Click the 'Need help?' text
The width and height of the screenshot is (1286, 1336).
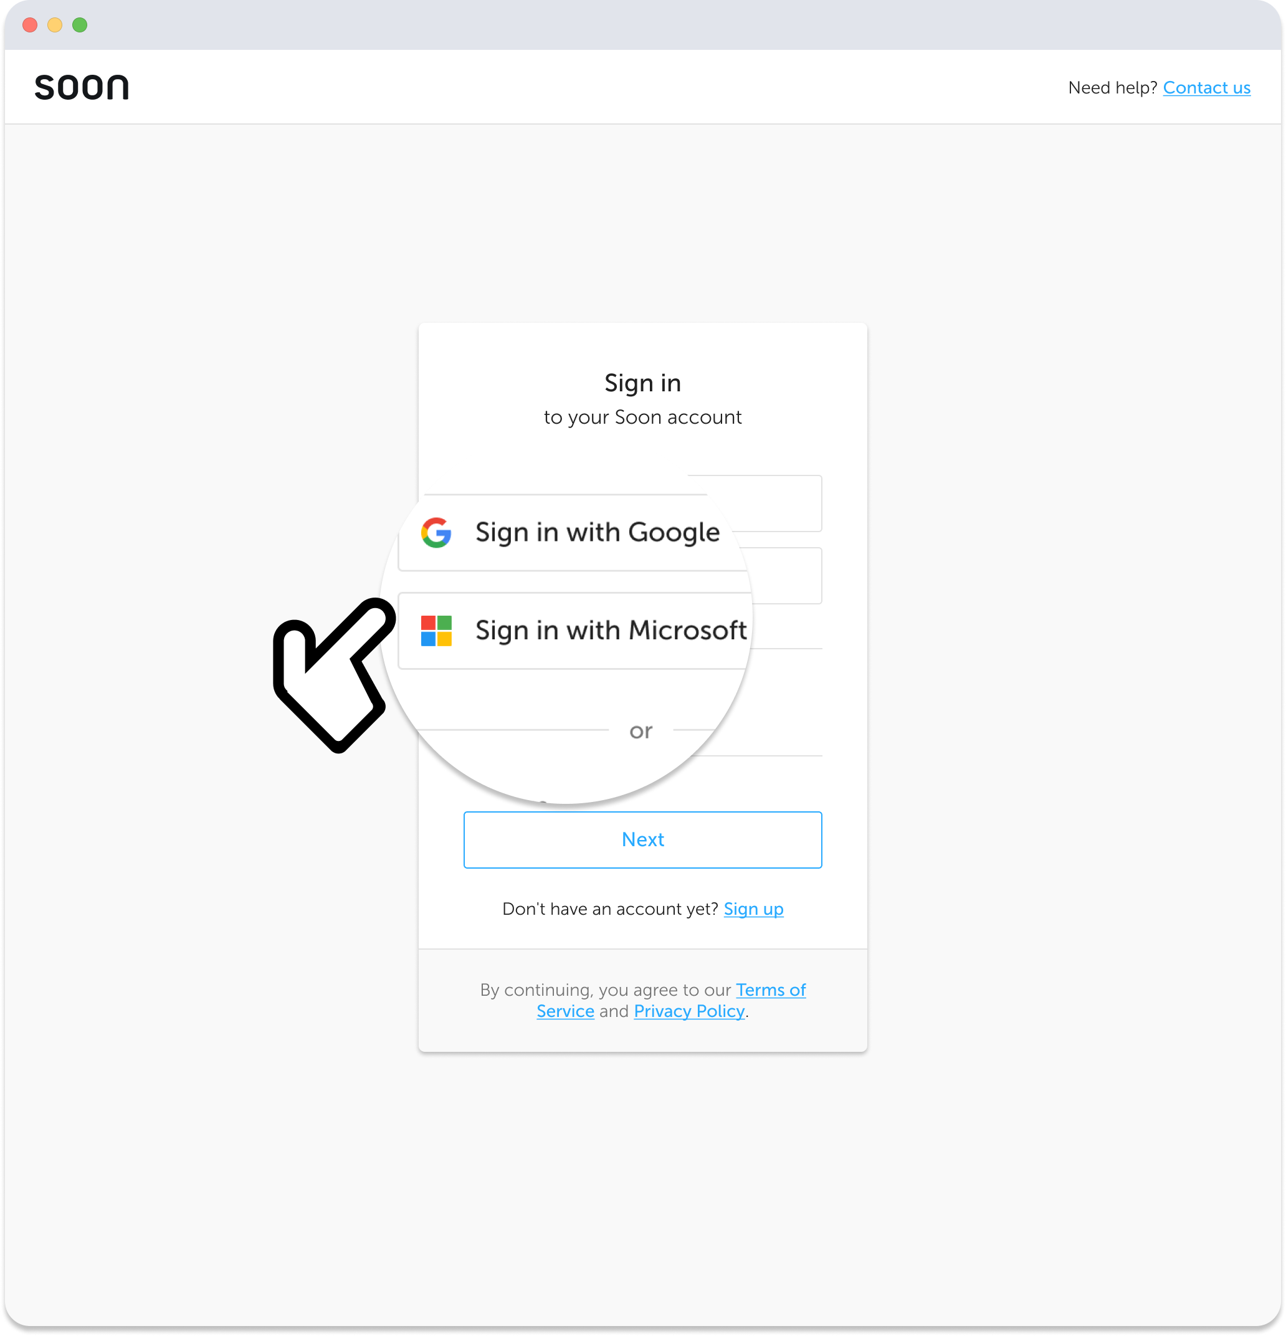pyautogui.click(x=1112, y=88)
